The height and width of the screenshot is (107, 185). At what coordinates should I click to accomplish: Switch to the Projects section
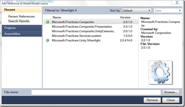click(22, 28)
